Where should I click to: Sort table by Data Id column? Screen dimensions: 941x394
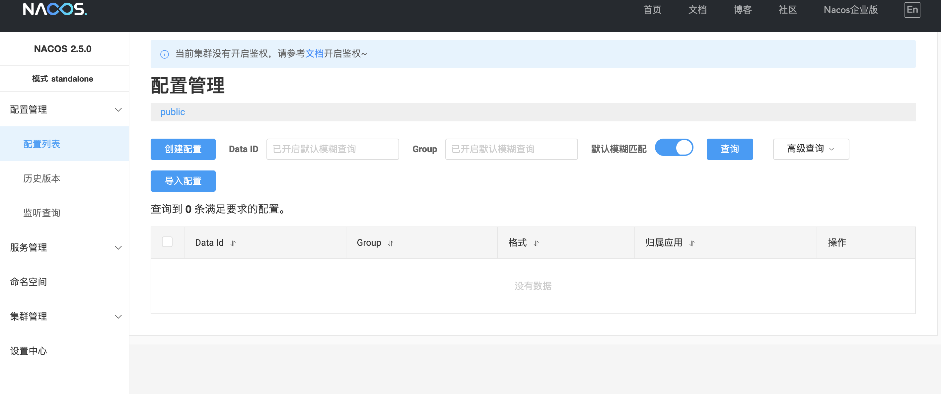pyautogui.click(x=233, y=243)
